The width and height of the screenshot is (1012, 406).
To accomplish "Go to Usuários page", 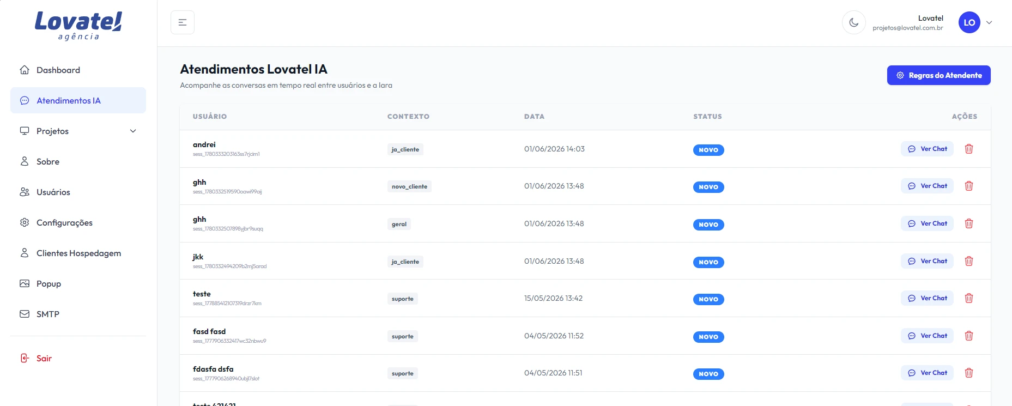I will click(78, 192).
